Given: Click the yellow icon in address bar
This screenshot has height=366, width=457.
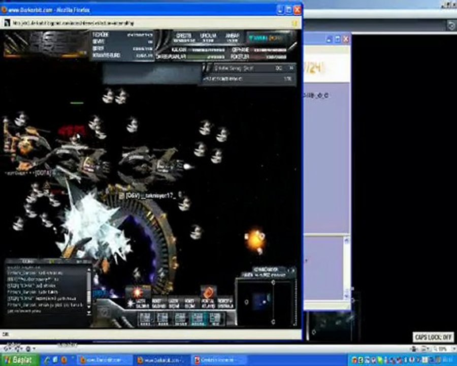Looking at the screenshot, I should 295,23.
